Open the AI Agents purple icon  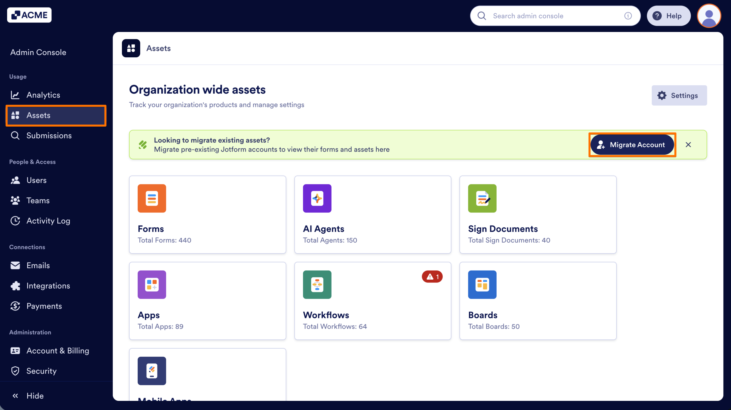click(317, 198)
